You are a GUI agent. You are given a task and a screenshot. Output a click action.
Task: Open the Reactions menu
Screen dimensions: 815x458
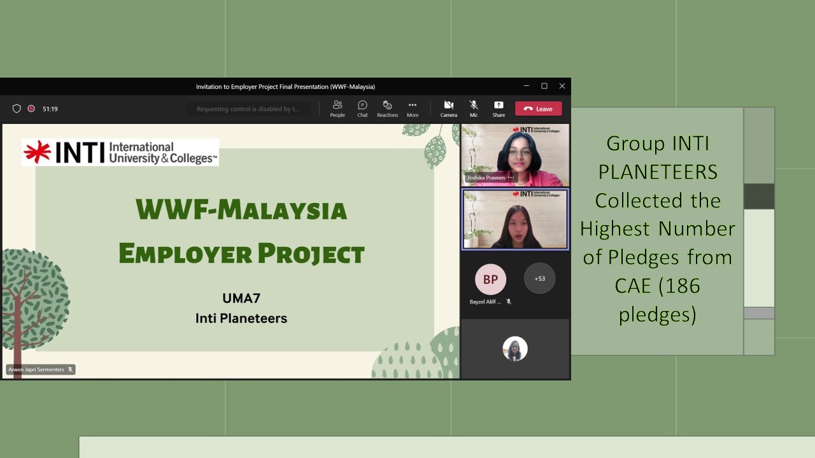pos(387,109)
